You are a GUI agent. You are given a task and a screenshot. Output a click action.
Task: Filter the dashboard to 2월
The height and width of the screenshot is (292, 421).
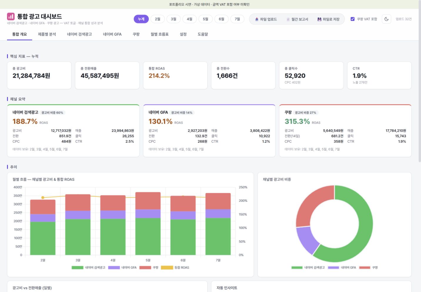pyautogui.click(x=158, y=19)
